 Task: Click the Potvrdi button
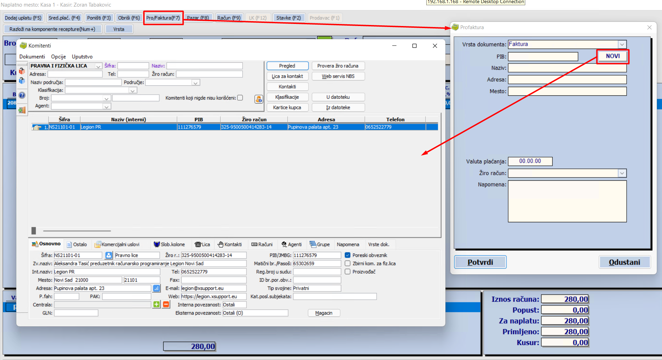pos(480,262)
